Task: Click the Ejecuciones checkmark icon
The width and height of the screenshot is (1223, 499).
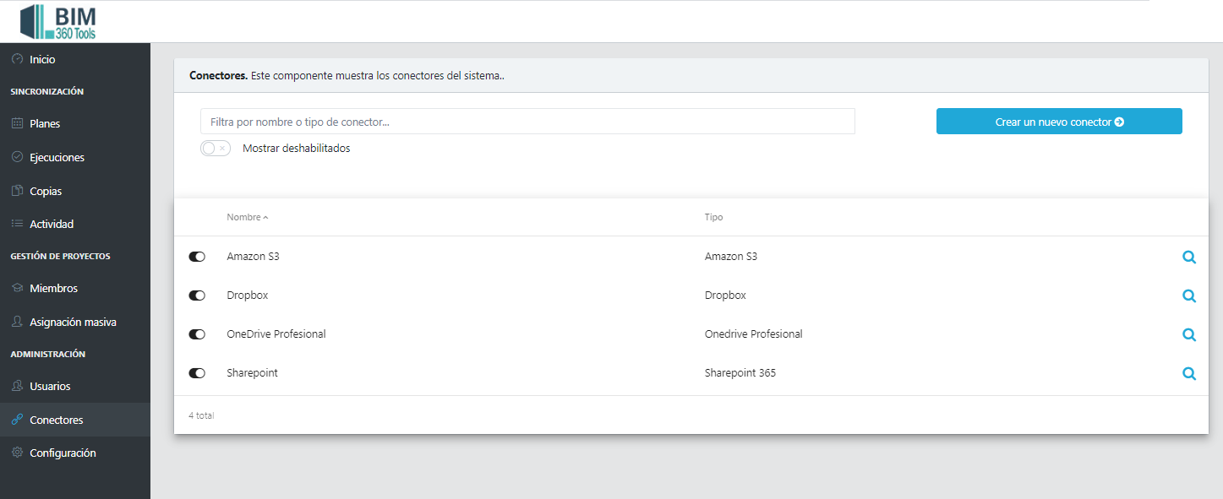Action: [x=17, y=157]
